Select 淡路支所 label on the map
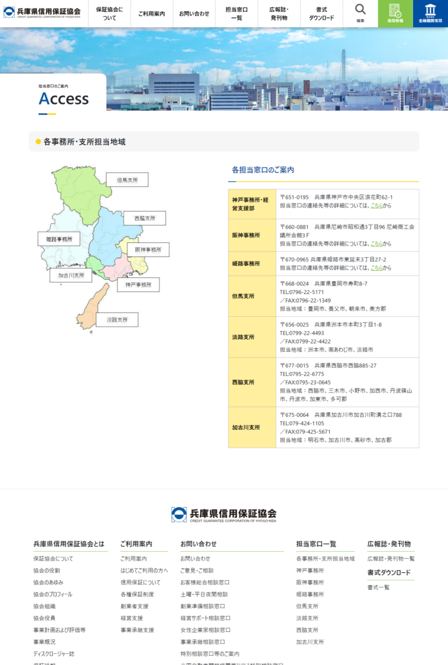The image size is (448, 665). 117,319
